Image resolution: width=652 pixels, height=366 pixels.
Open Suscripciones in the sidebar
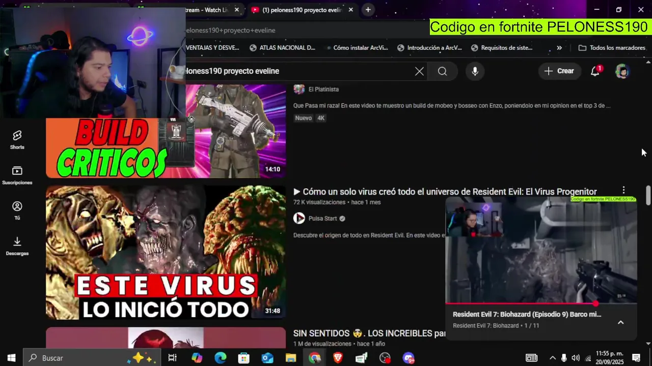pyautogui.click(x=17, y=175)
